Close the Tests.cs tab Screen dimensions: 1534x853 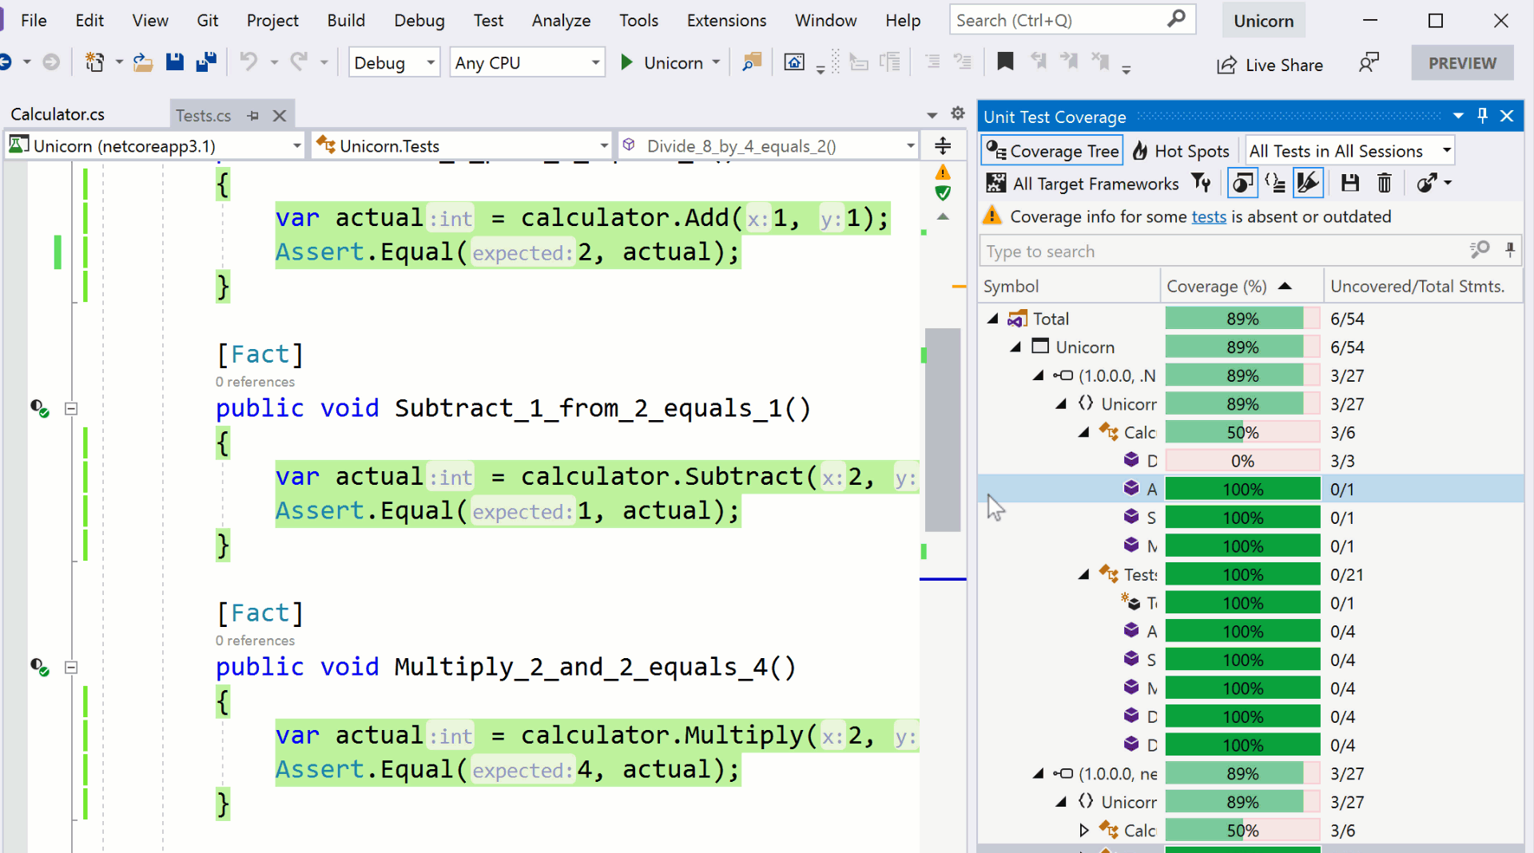(280, 116)
